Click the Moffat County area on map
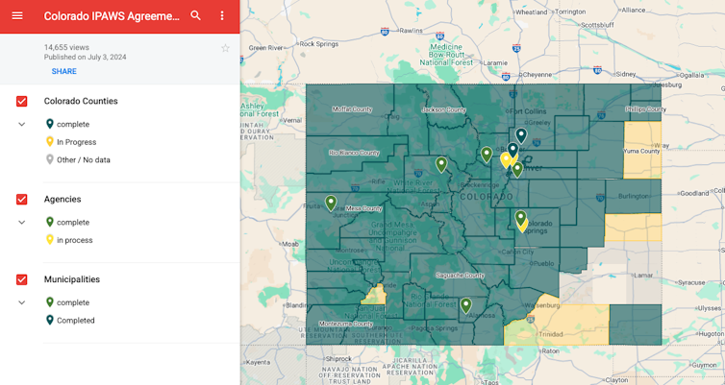This screenshot has height=385, width=725. 351,115
